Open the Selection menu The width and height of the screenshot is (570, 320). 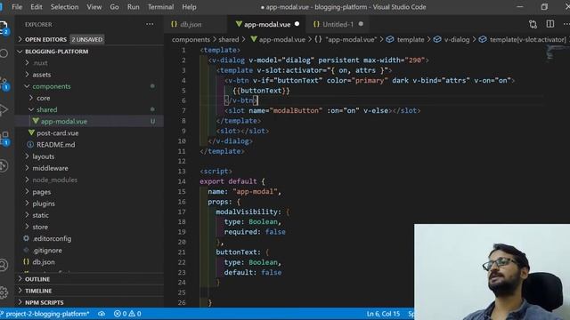coord(64,7)
